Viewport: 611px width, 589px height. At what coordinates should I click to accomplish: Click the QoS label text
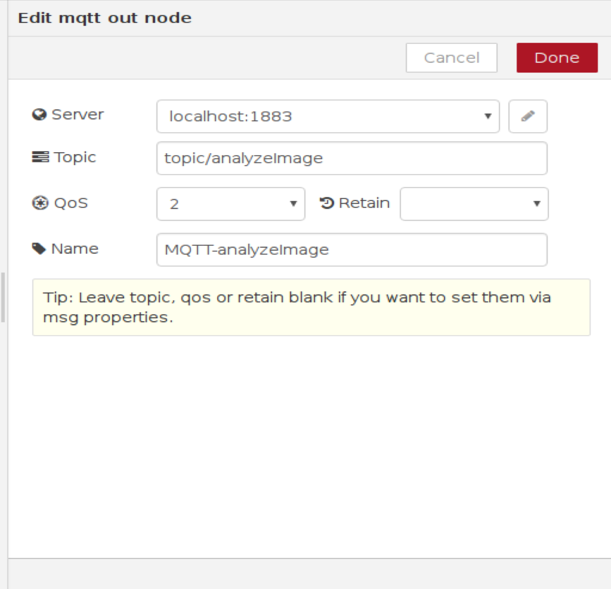click(71, 203)
